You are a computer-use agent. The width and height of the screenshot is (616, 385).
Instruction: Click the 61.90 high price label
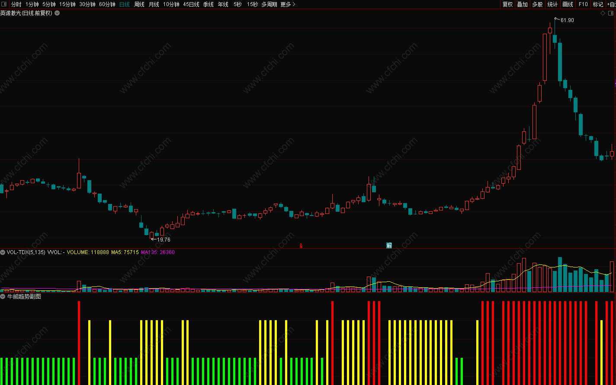pos(567,20)
